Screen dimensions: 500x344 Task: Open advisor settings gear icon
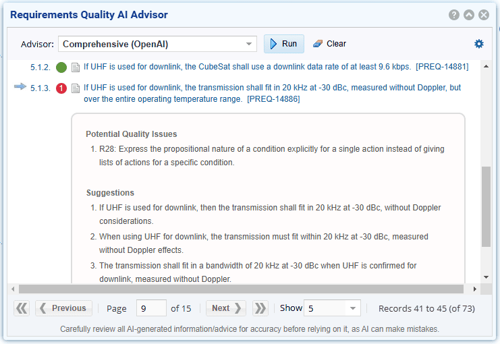point(479,44)
